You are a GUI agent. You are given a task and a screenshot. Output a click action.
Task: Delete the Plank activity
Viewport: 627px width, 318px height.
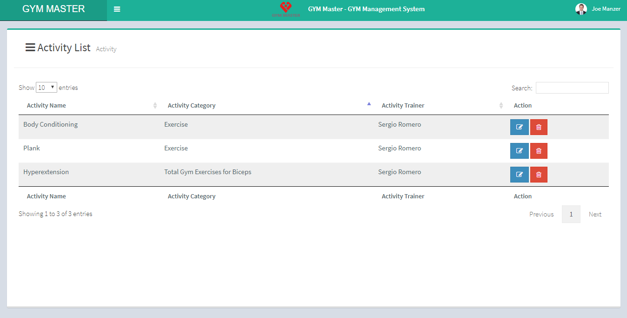539,151
